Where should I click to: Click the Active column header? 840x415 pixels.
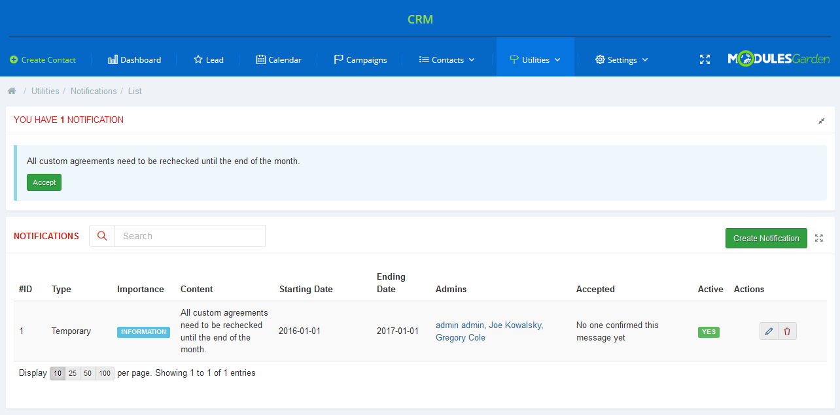coord(710,289)
